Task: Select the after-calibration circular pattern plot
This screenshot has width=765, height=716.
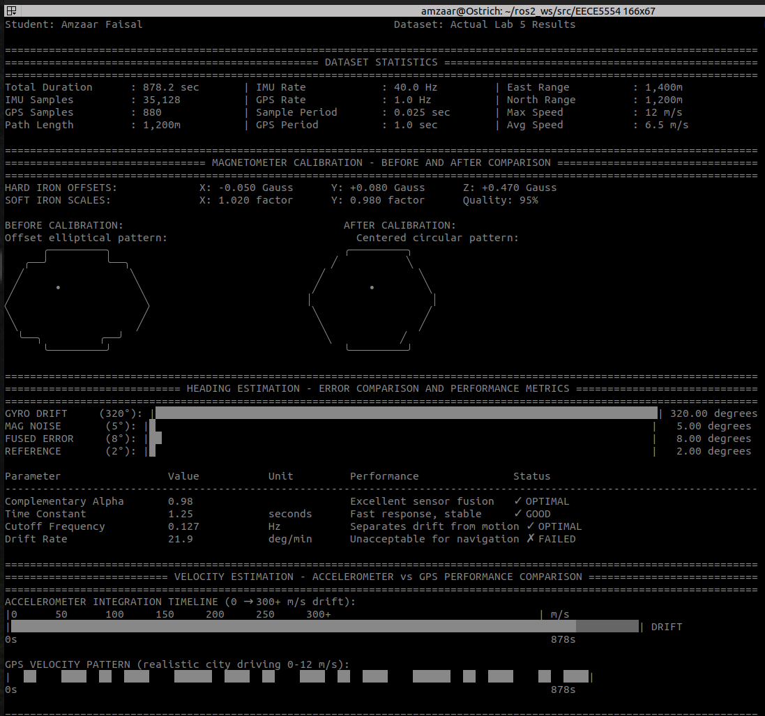Action: (x=372, y=301)
